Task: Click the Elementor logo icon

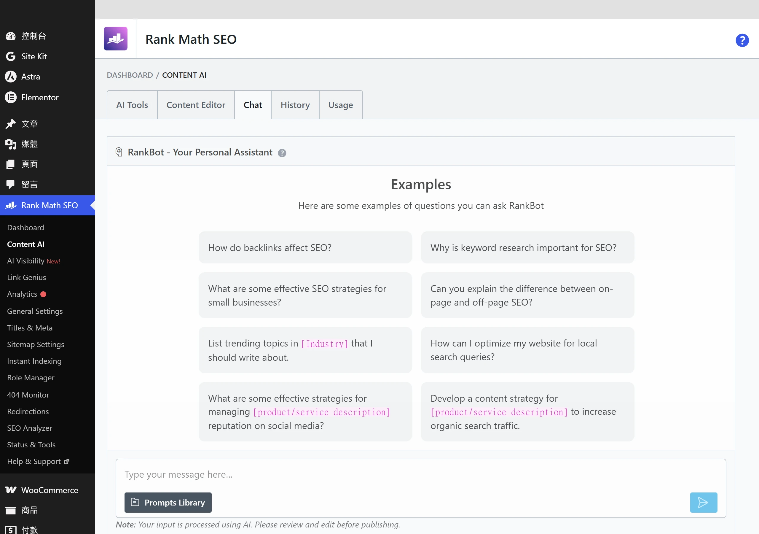Action: coord(11,97)
